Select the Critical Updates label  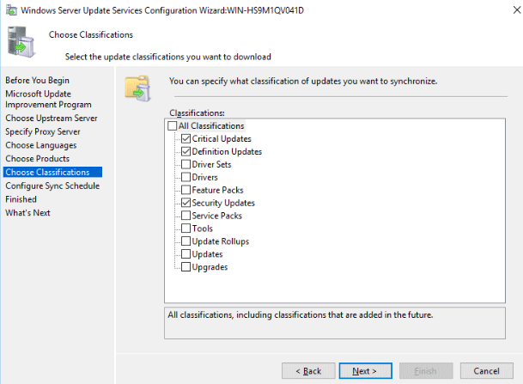222,139
